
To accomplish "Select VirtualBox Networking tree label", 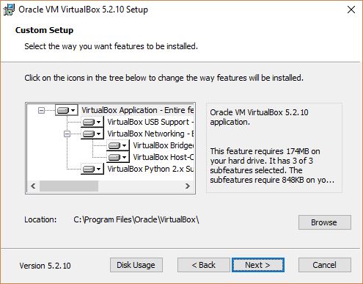I will pyautogui.click(x=150, y=134).
